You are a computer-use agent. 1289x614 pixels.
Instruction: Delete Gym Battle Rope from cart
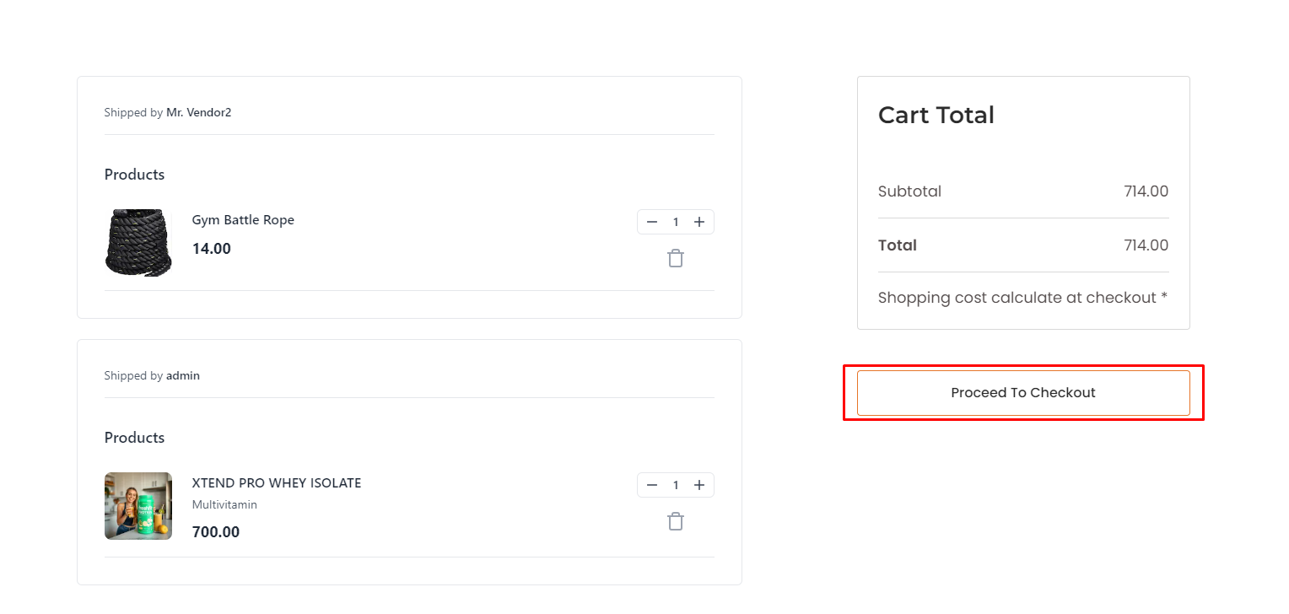point(676,259)
